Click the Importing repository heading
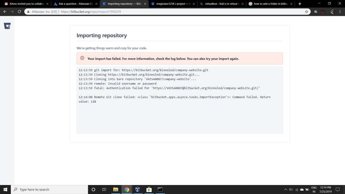Viewport: 345px width, 194px height. [x=102, y=36]
